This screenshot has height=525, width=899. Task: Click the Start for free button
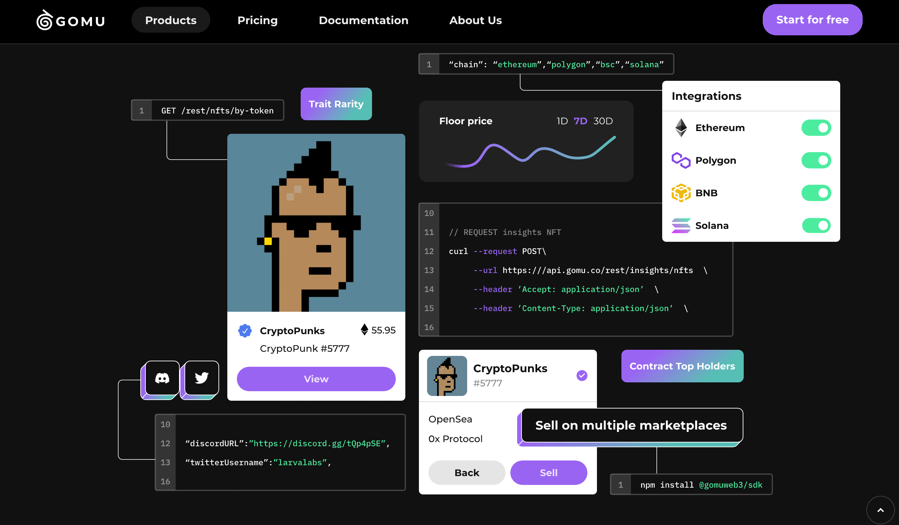812,20
